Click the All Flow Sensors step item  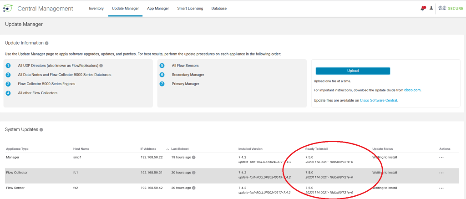pyautogui.click(x=185, y=66)
